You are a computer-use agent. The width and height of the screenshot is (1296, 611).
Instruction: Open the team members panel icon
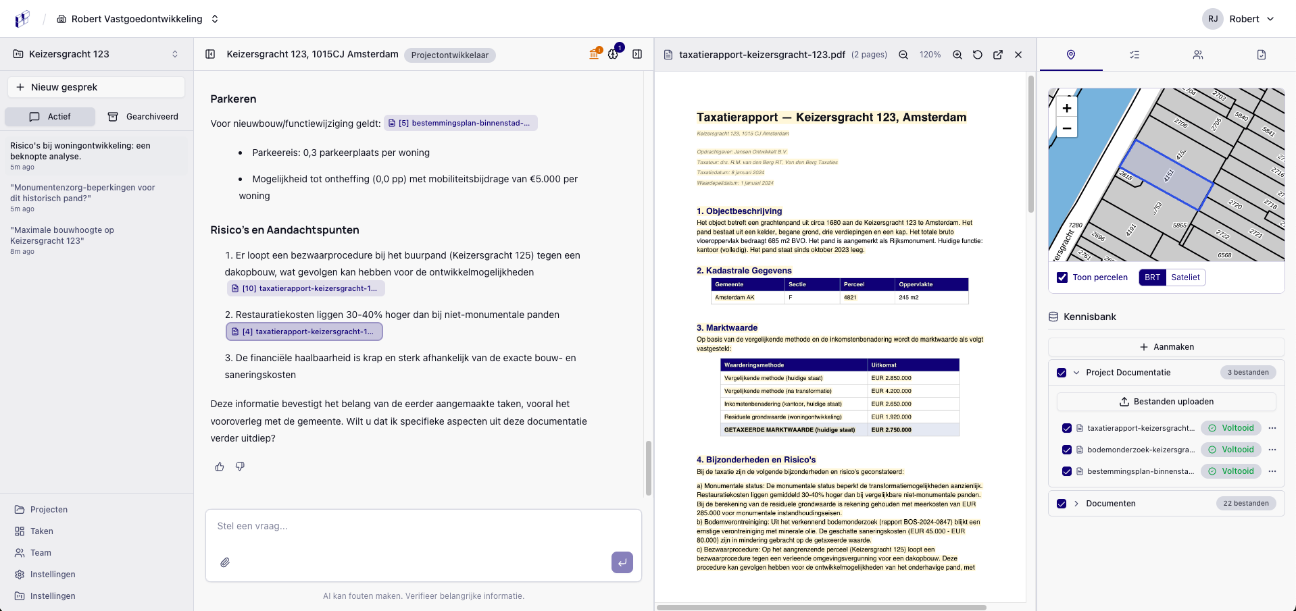click(1197, 55)
